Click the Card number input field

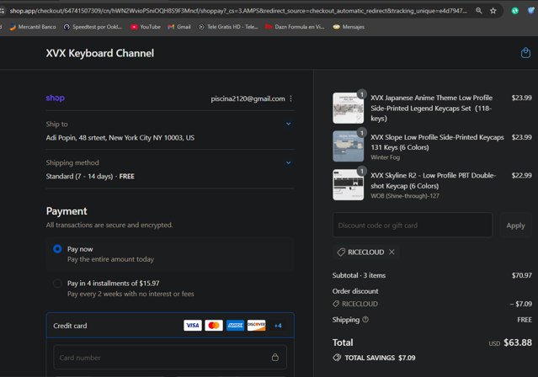170,357
